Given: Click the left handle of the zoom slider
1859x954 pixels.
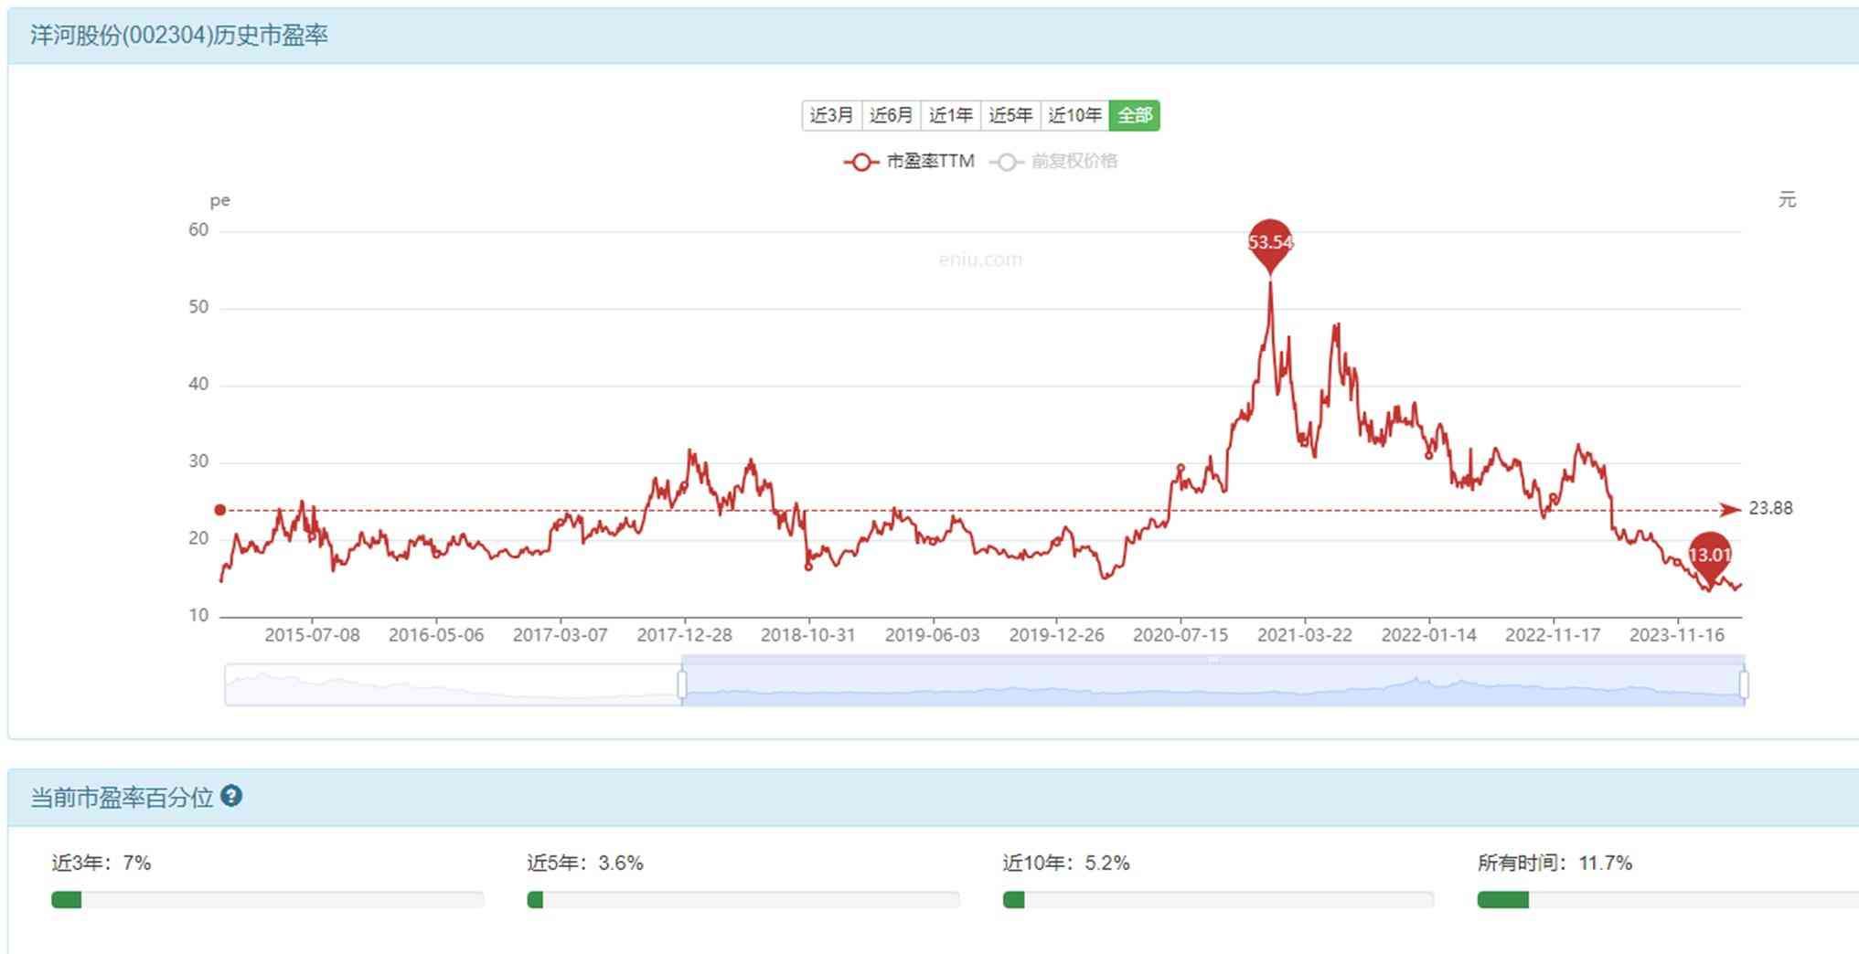Looking at the screenshot, I should (x=682, y=684).
